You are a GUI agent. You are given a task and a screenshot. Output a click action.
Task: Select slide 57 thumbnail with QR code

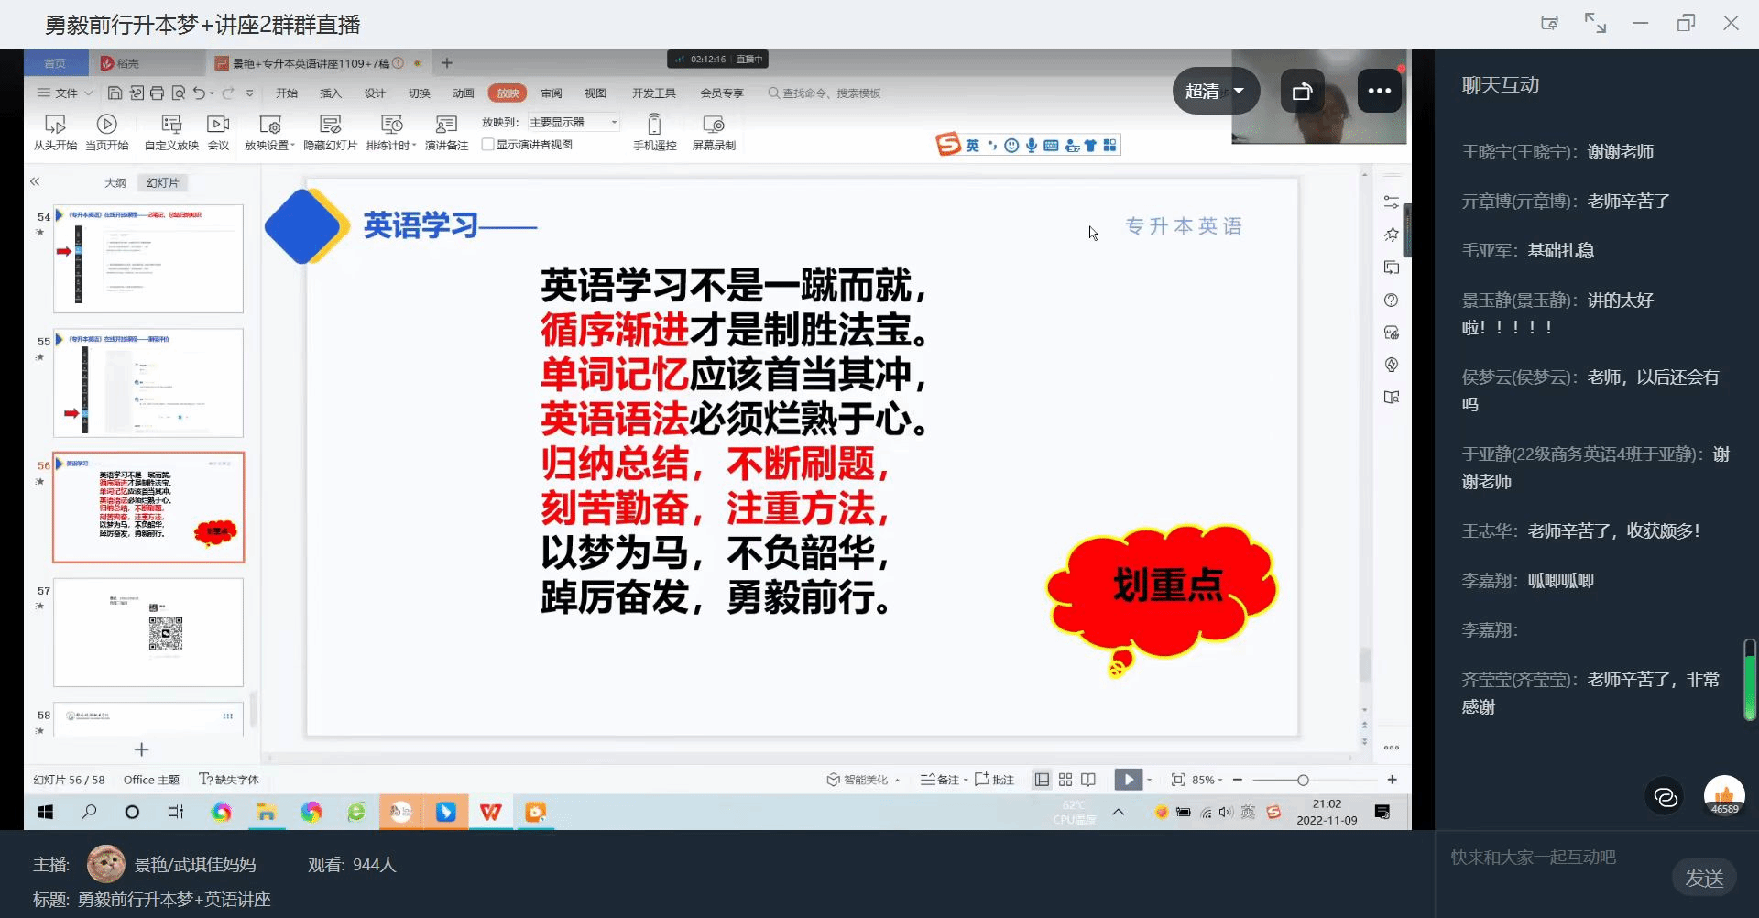(148, 632)
